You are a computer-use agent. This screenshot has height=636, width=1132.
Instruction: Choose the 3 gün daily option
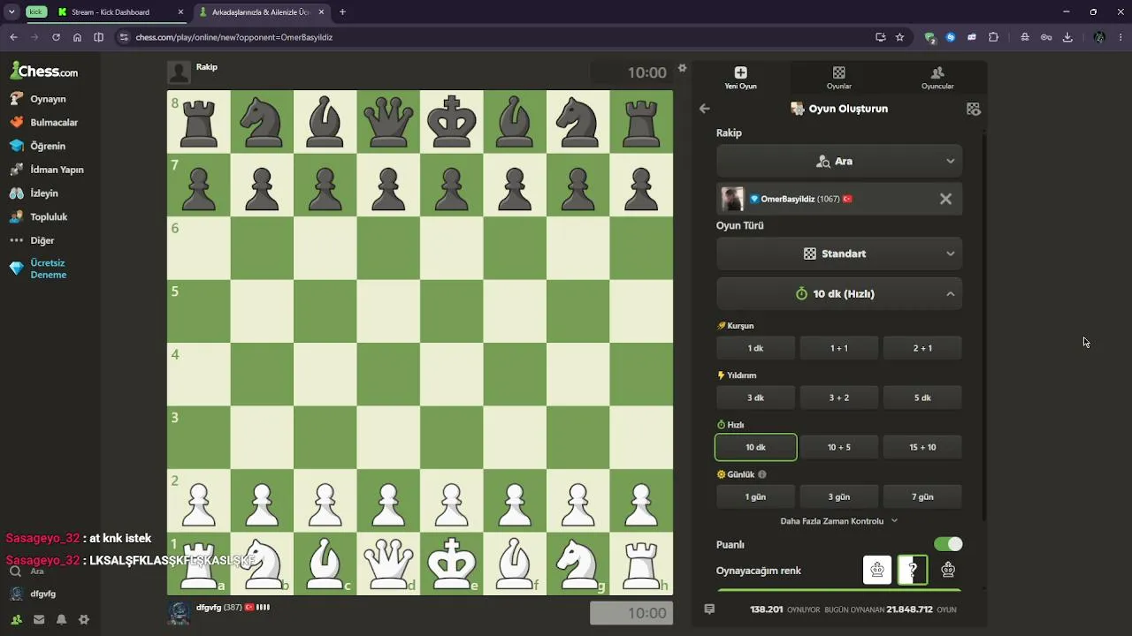pyautogui.click(x=839, y=496)
